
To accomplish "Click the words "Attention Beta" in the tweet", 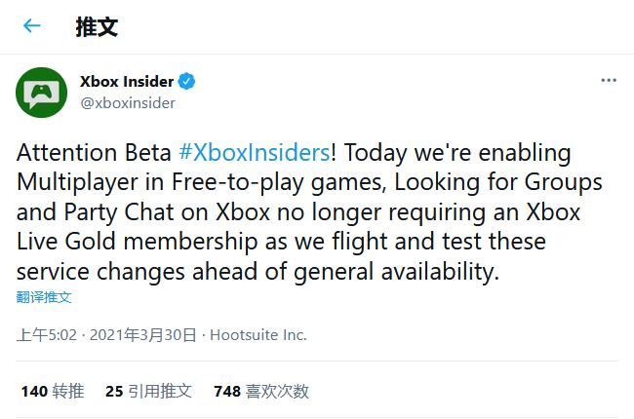I will point(93,154).
